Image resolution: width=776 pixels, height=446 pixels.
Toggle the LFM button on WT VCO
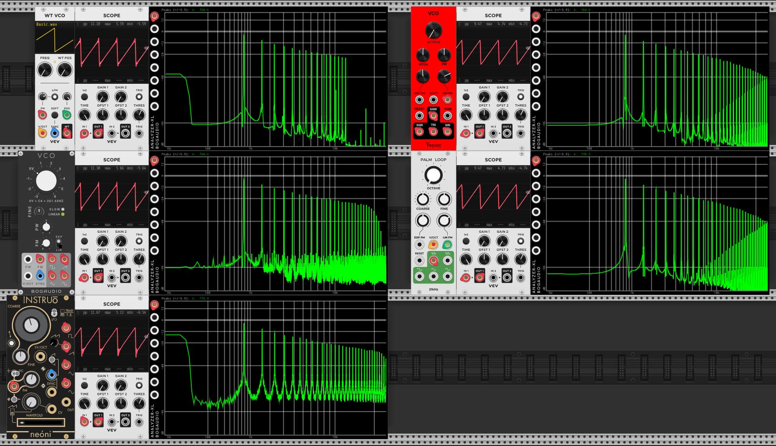click(x=54, y=97)
